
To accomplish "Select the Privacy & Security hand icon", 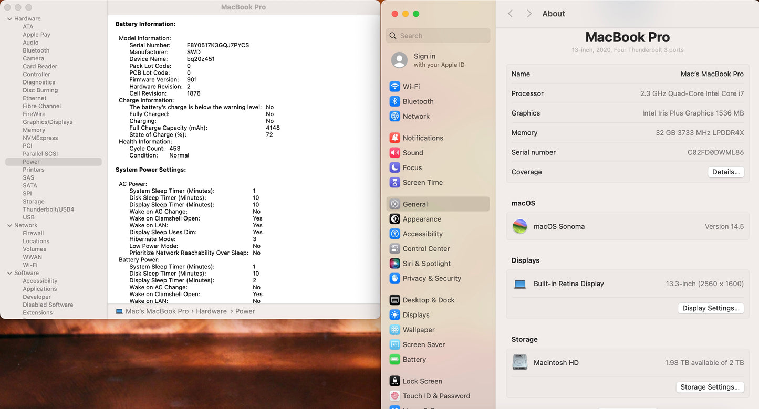I will pos(394,278).
